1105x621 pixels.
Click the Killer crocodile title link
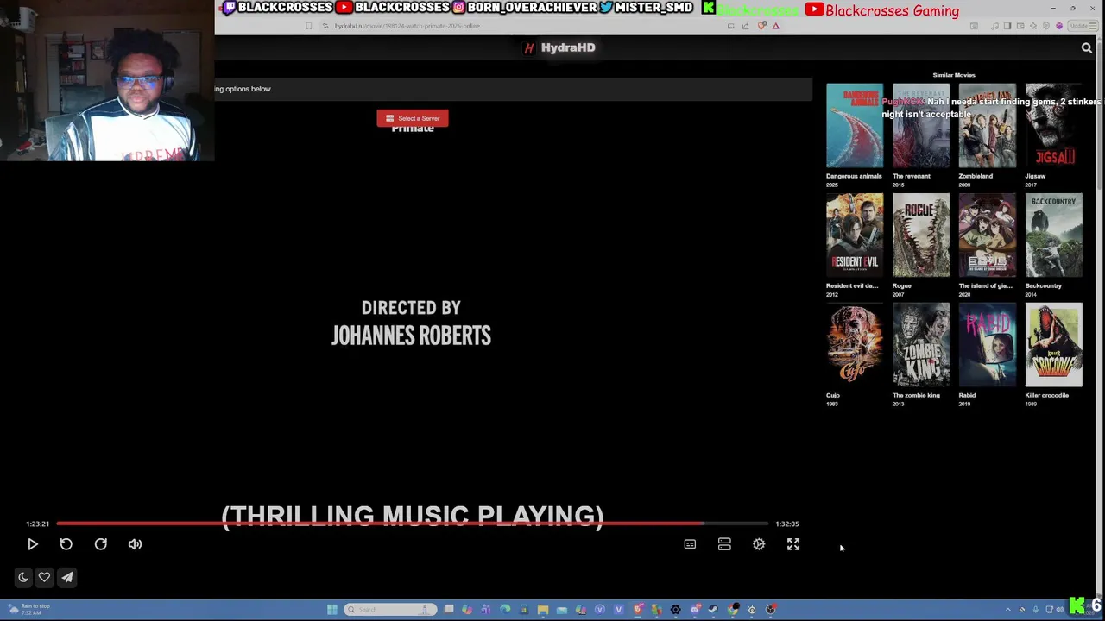(x=1046, y=395)
